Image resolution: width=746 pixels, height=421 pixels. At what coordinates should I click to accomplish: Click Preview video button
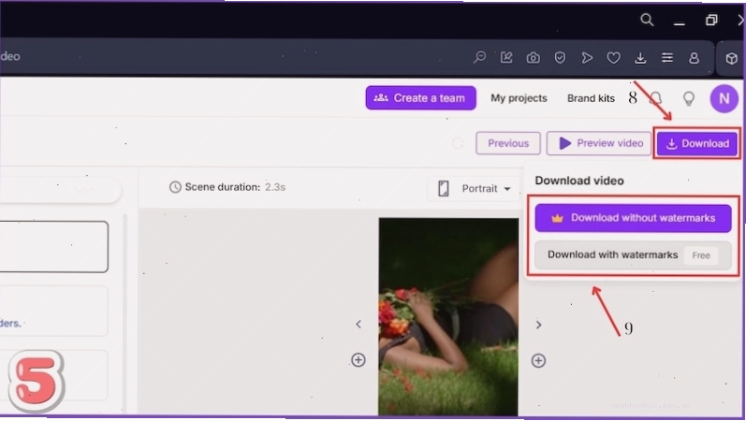pyautogui.click(x=599, y=143)
